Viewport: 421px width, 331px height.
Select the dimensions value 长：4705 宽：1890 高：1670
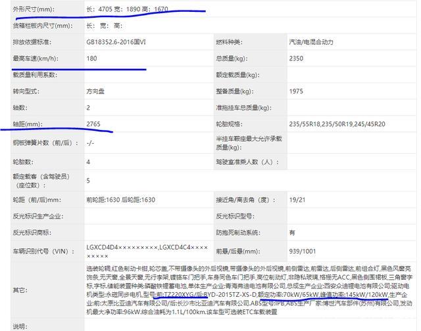point(127,9)
